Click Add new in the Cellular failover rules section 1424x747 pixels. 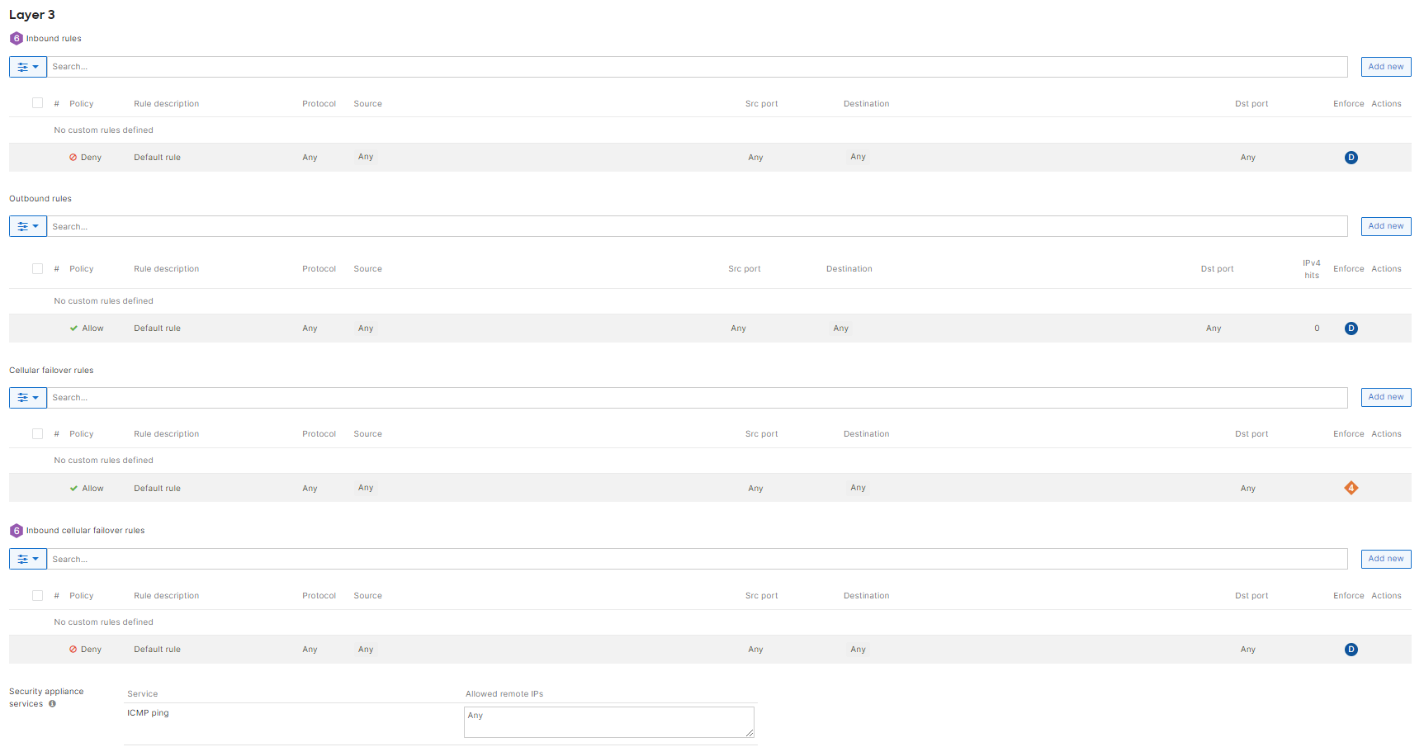point(1385,397)
